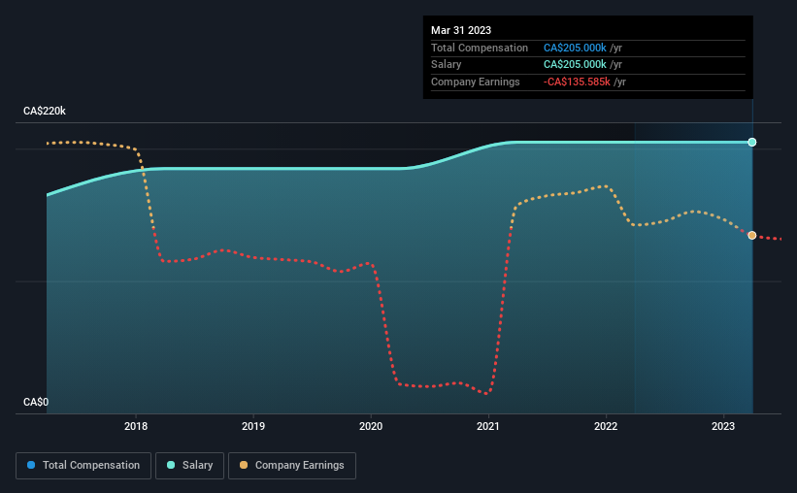The height and width of the screenshot is (493, 797).
Task: Click the teal Salary legend dot
Action: click(x=171, y=465)
